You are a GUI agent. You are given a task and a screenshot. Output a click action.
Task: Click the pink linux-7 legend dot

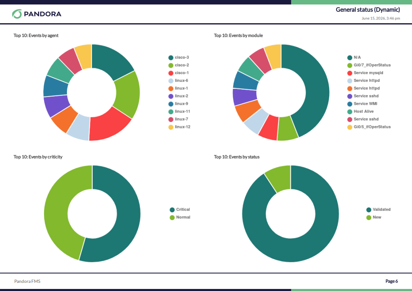pyautogui.click(x=171, y=119)
